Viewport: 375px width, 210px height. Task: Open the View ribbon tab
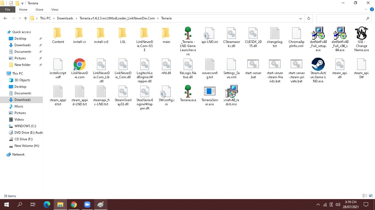point(55,10)
